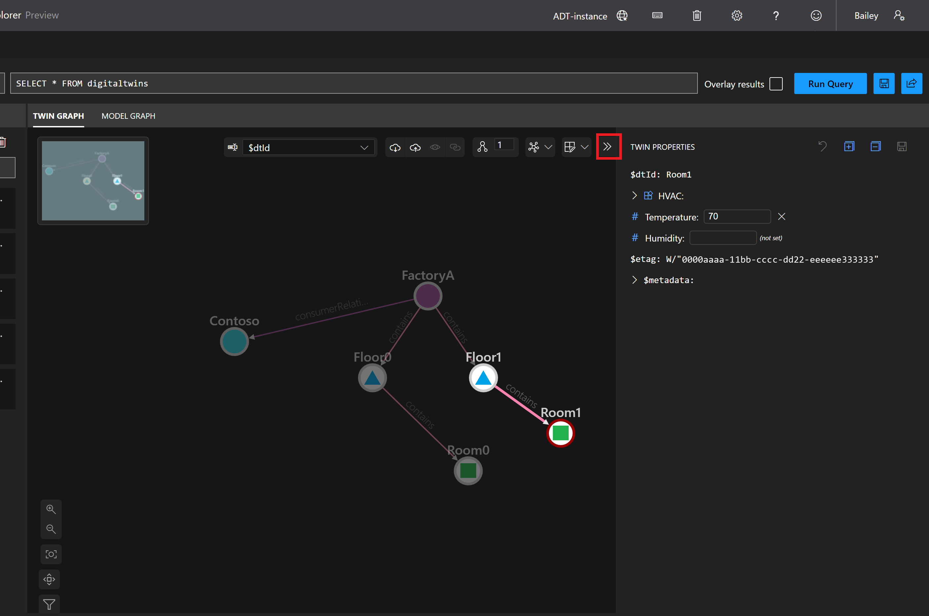The image size is (929, 616).
Task: Open the $dtId display name dropdown
Action: click(x=308, y=148)
